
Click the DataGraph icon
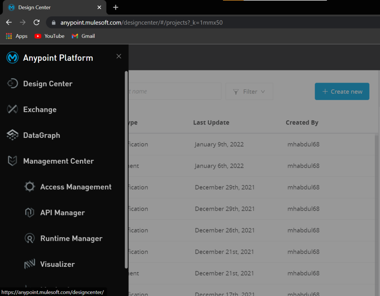click(12, 135)
